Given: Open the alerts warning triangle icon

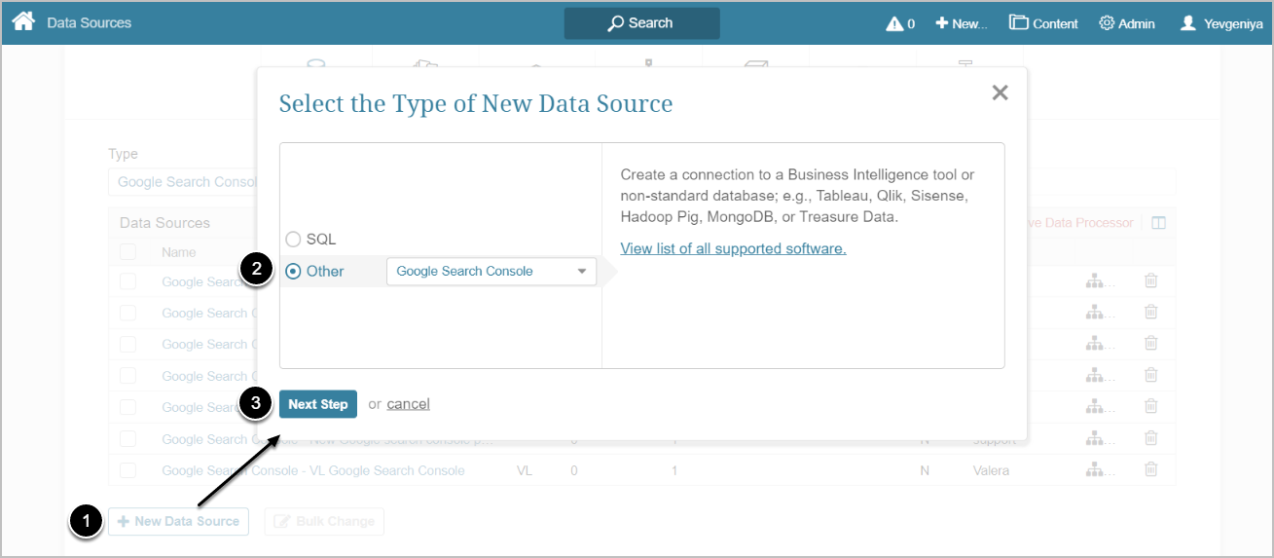Looking at the screenshot, I should (894, 23).
